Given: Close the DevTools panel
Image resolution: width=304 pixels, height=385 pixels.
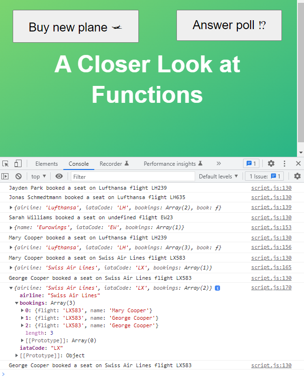Looking at the screenshot, I should (298, 163).
